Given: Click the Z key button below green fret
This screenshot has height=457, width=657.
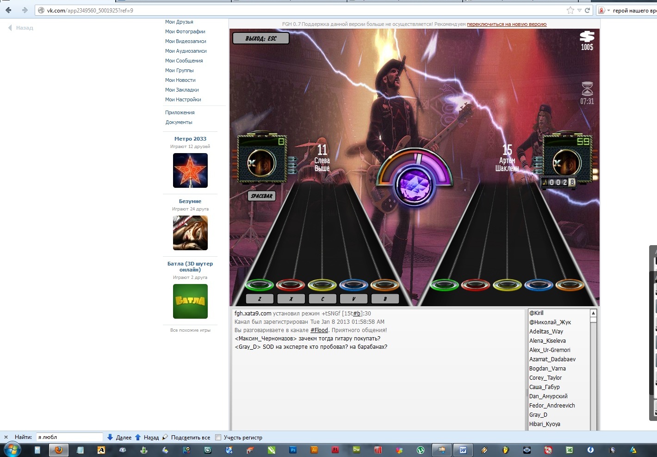Looking at the screenshot, I should (260, 299).
